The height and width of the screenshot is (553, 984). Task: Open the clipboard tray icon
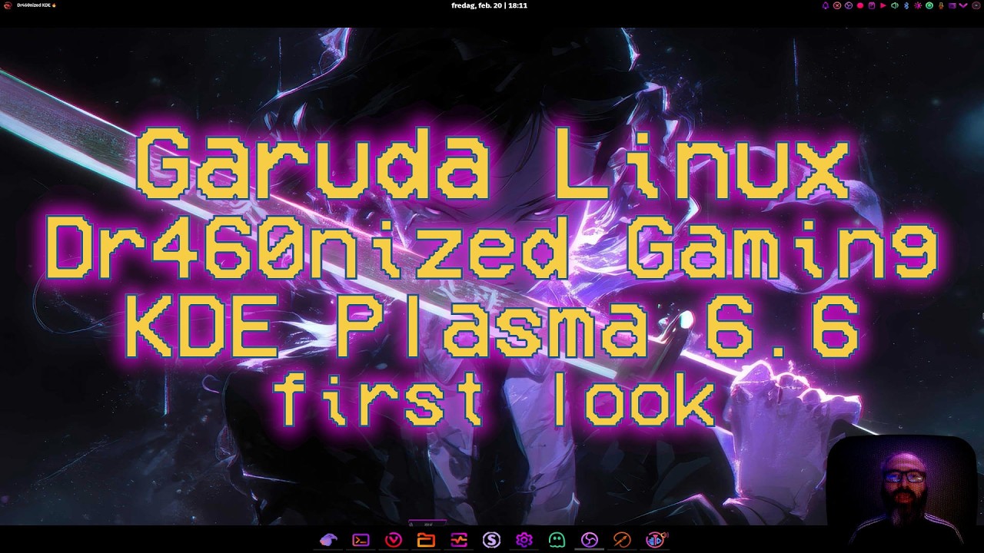tap(872, 5)
